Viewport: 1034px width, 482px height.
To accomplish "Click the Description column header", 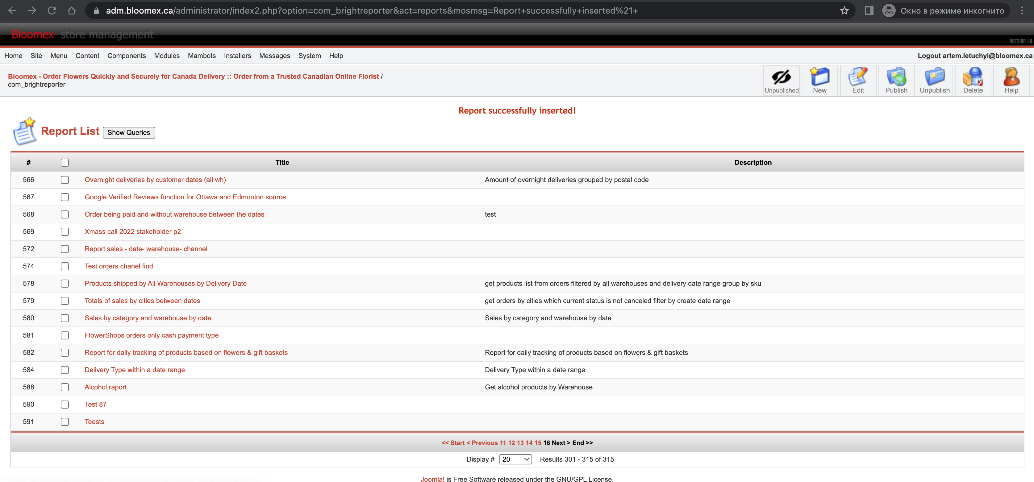I will 753,163.
